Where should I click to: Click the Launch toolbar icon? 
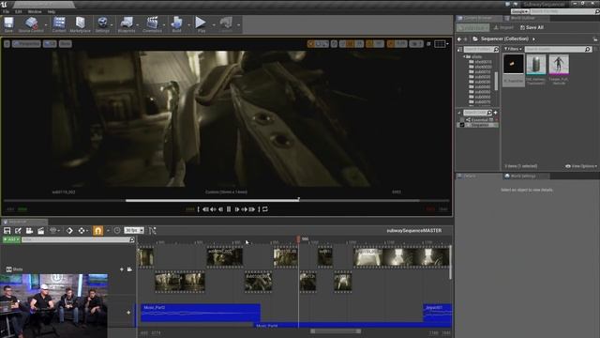pyautogui.click(x=226, y=24)
